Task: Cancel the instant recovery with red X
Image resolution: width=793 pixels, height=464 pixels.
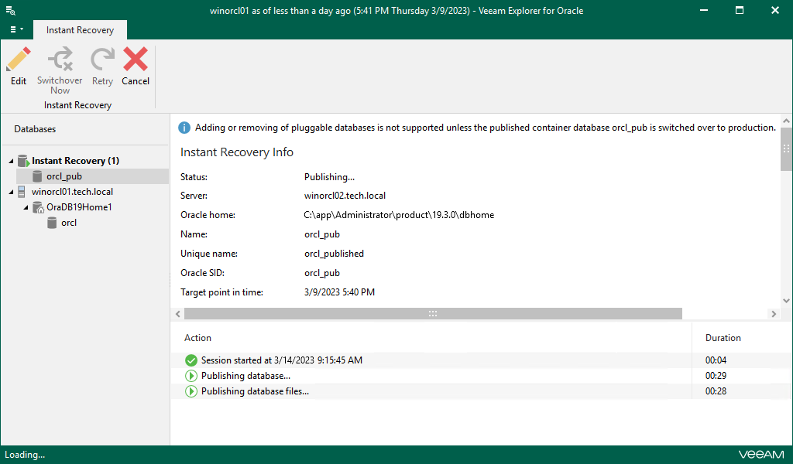Action: [135, 60]
